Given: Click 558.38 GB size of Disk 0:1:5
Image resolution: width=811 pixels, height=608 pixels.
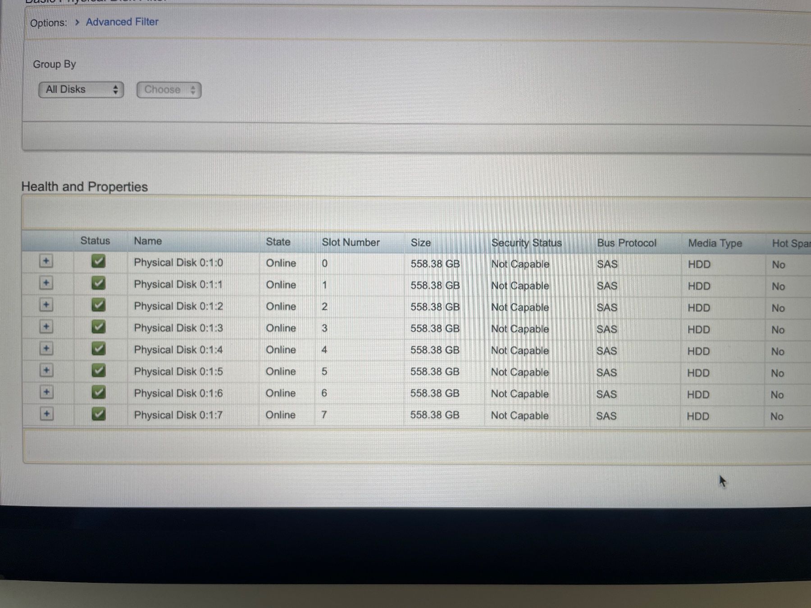Looking at the screenshot, I should (434, 372).
